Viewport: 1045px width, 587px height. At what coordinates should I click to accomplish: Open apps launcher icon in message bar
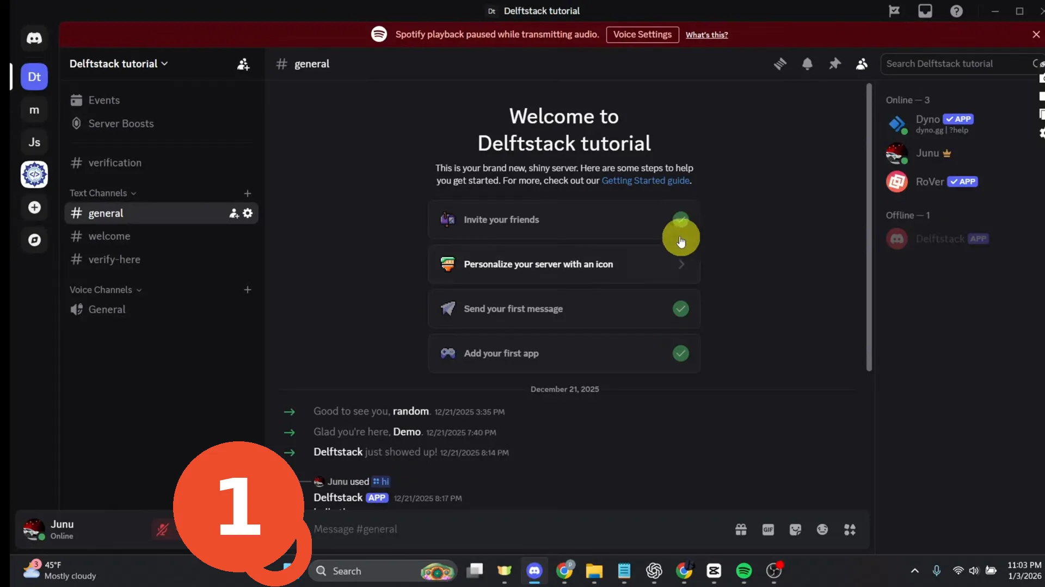coord(850,529)
